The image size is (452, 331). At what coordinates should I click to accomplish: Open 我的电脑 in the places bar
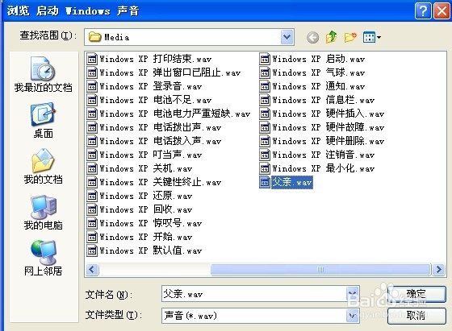point(44,213)
